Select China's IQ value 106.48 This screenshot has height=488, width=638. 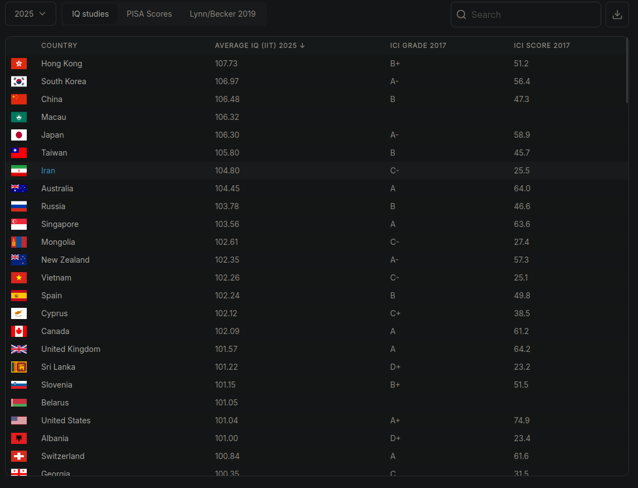227,99
